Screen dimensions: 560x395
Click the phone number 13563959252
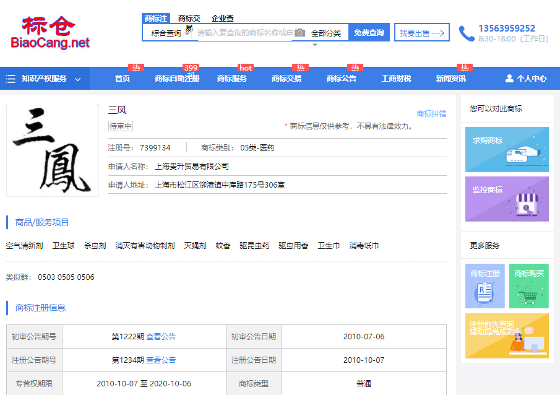507,28
